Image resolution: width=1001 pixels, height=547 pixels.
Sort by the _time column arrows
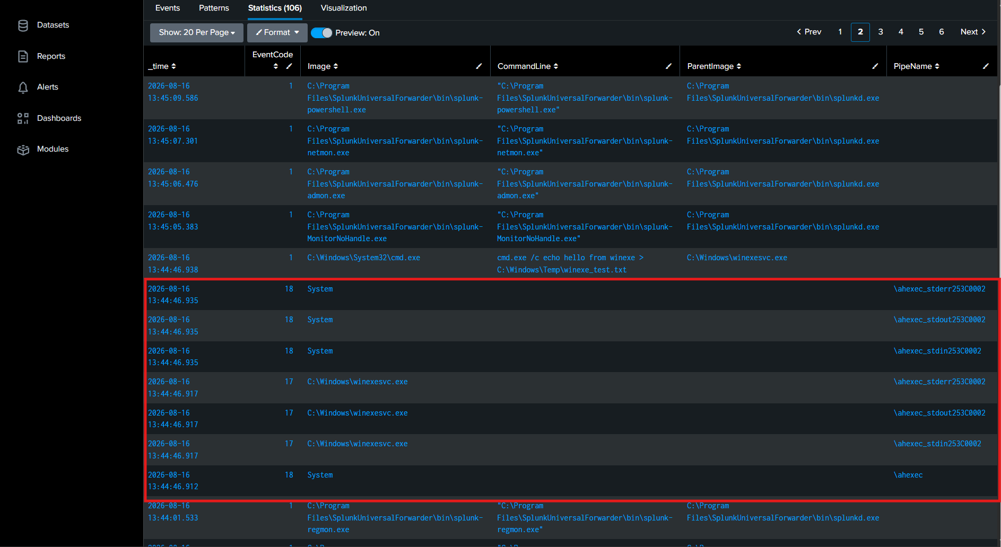(x=173, y=66)
